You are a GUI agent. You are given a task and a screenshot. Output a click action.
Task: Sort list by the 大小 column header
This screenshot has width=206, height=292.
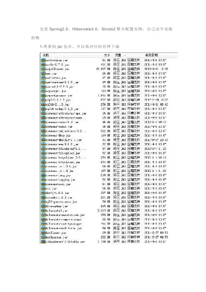[107, 55]
